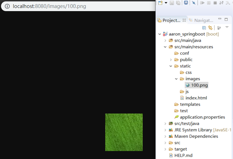
Task: Click the New wizard icon in Eclipse toolbar
Action: pos(160,3)
